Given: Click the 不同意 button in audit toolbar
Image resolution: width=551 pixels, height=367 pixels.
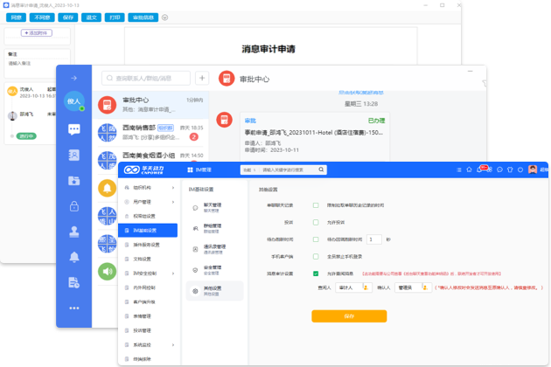Looking at the screenshot, I should [42, 17].
